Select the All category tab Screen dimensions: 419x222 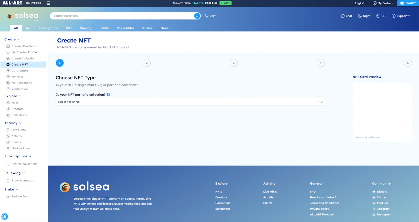click(16, 28)
